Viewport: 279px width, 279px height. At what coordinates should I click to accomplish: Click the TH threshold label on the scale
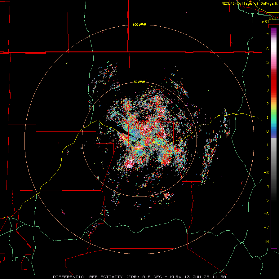266,241
